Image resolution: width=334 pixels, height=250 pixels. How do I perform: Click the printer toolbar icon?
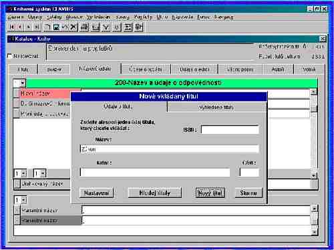coord(84,27)
